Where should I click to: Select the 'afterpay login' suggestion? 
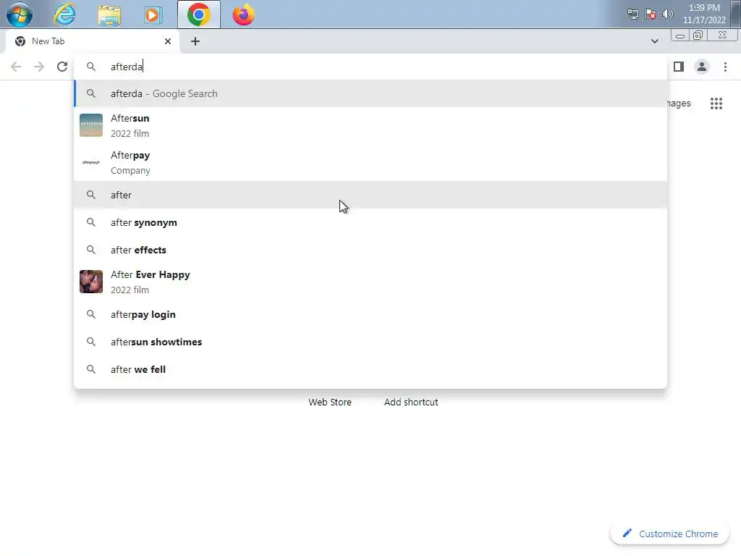point(370,314)
